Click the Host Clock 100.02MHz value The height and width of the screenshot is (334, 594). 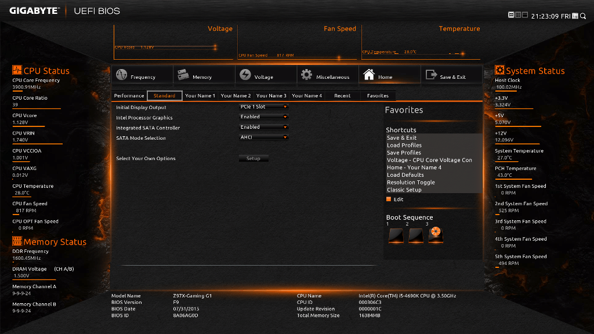(x=509, y=87)
